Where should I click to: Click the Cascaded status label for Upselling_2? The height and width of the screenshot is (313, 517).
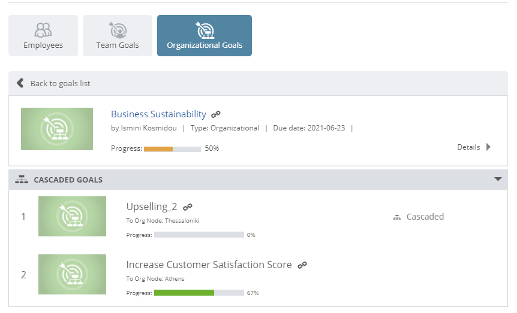(425, 217)
